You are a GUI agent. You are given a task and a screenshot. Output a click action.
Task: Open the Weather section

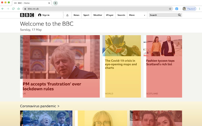[98, 15]
